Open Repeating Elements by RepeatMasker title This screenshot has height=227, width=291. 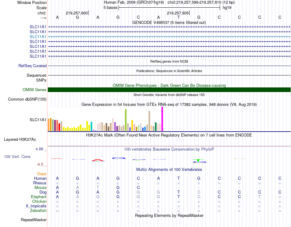click(169, 215)
